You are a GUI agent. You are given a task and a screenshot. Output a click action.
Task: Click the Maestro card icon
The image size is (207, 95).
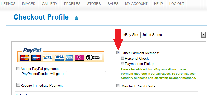(36, 58)
